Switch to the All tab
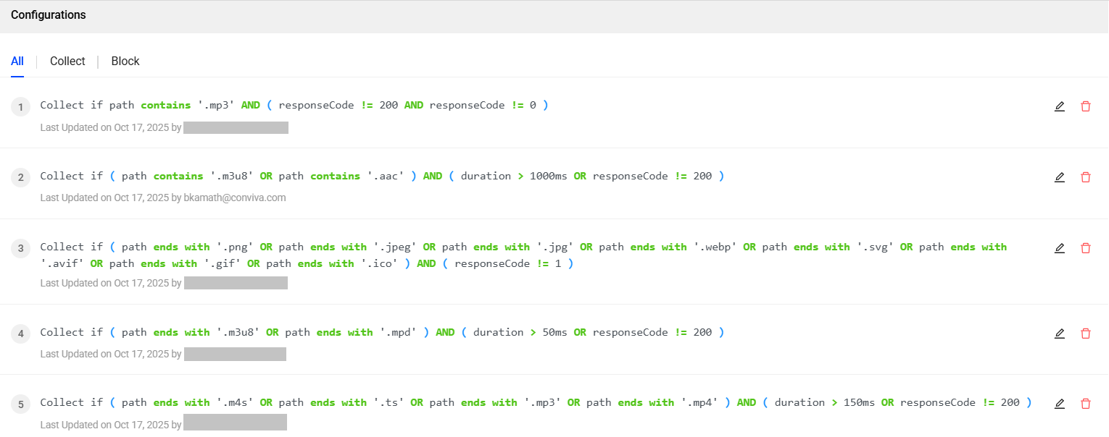The image size is (1109, 437). pyautogui.click(x=17, y=61)
